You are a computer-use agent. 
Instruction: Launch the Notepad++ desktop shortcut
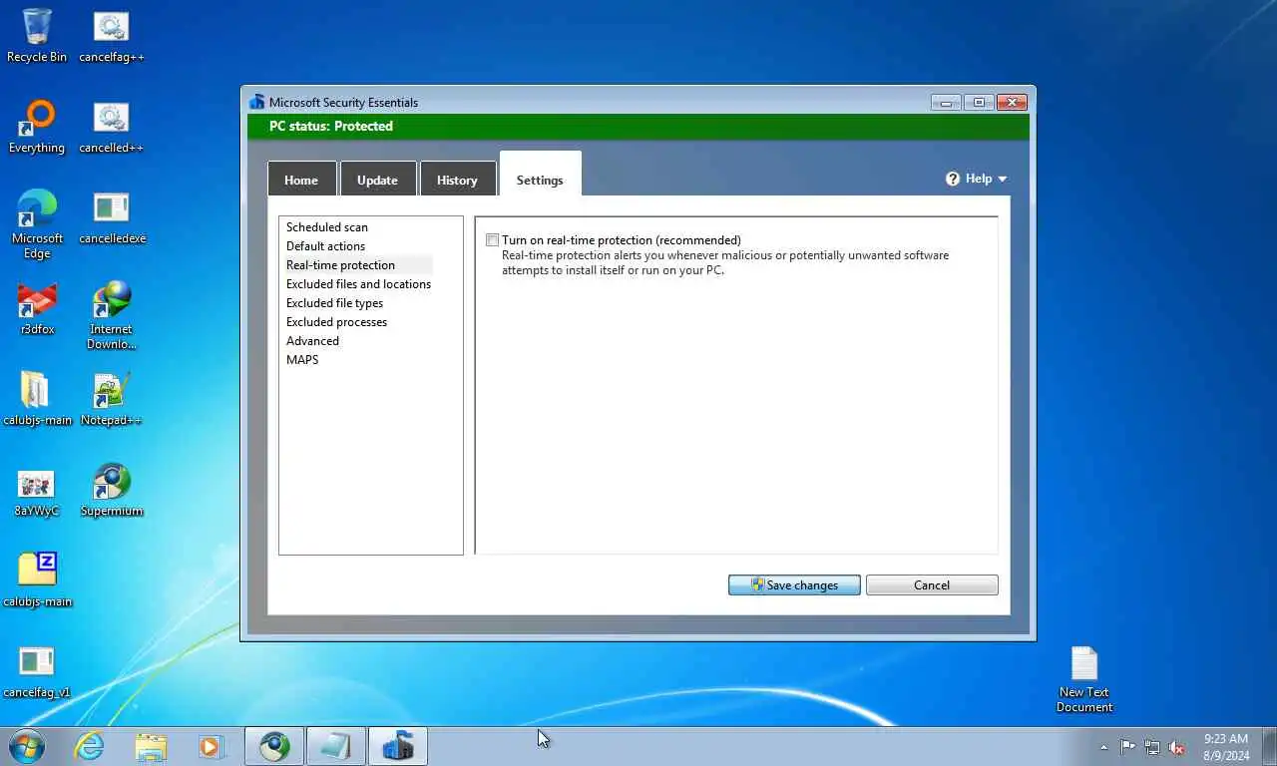pyautogui.click(x=112, y=399)
